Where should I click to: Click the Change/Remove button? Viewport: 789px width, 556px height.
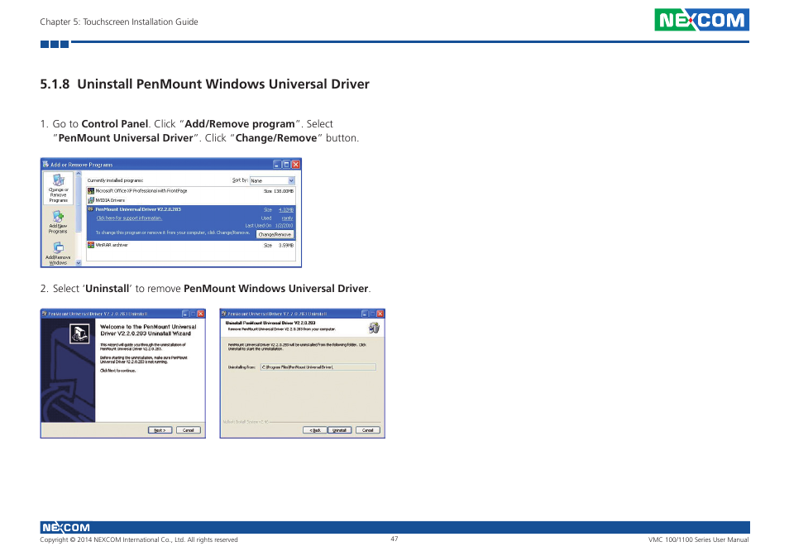coord(275,234)
